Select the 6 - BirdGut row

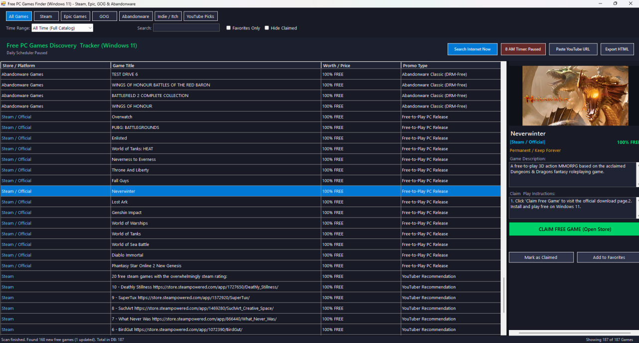(250, 330)
